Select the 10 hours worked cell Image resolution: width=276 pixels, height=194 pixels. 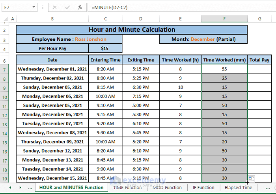pos(181,87)
